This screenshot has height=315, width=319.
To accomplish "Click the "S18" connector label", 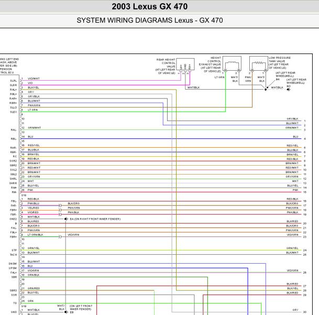I will pyautogui.click(x=24, y=195).
